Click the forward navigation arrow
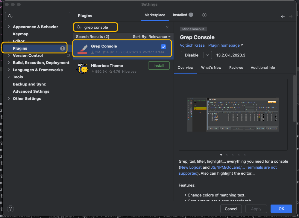This screenshot has height=218, width=299. tap(291, 16)
